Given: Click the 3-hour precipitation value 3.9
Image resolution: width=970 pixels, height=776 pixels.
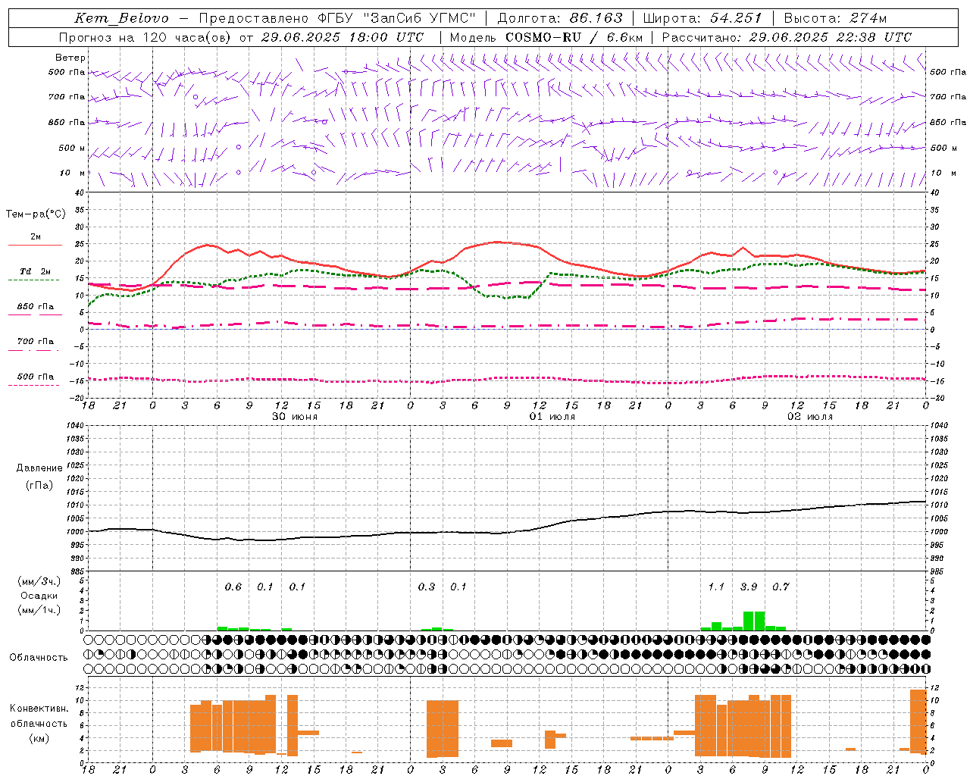Looking at the screenshot, I should point(749,587).
